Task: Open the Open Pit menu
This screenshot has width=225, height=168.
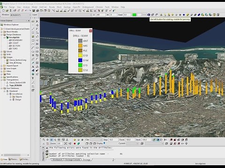Action: pyautogui.click(x=76, y=7)
